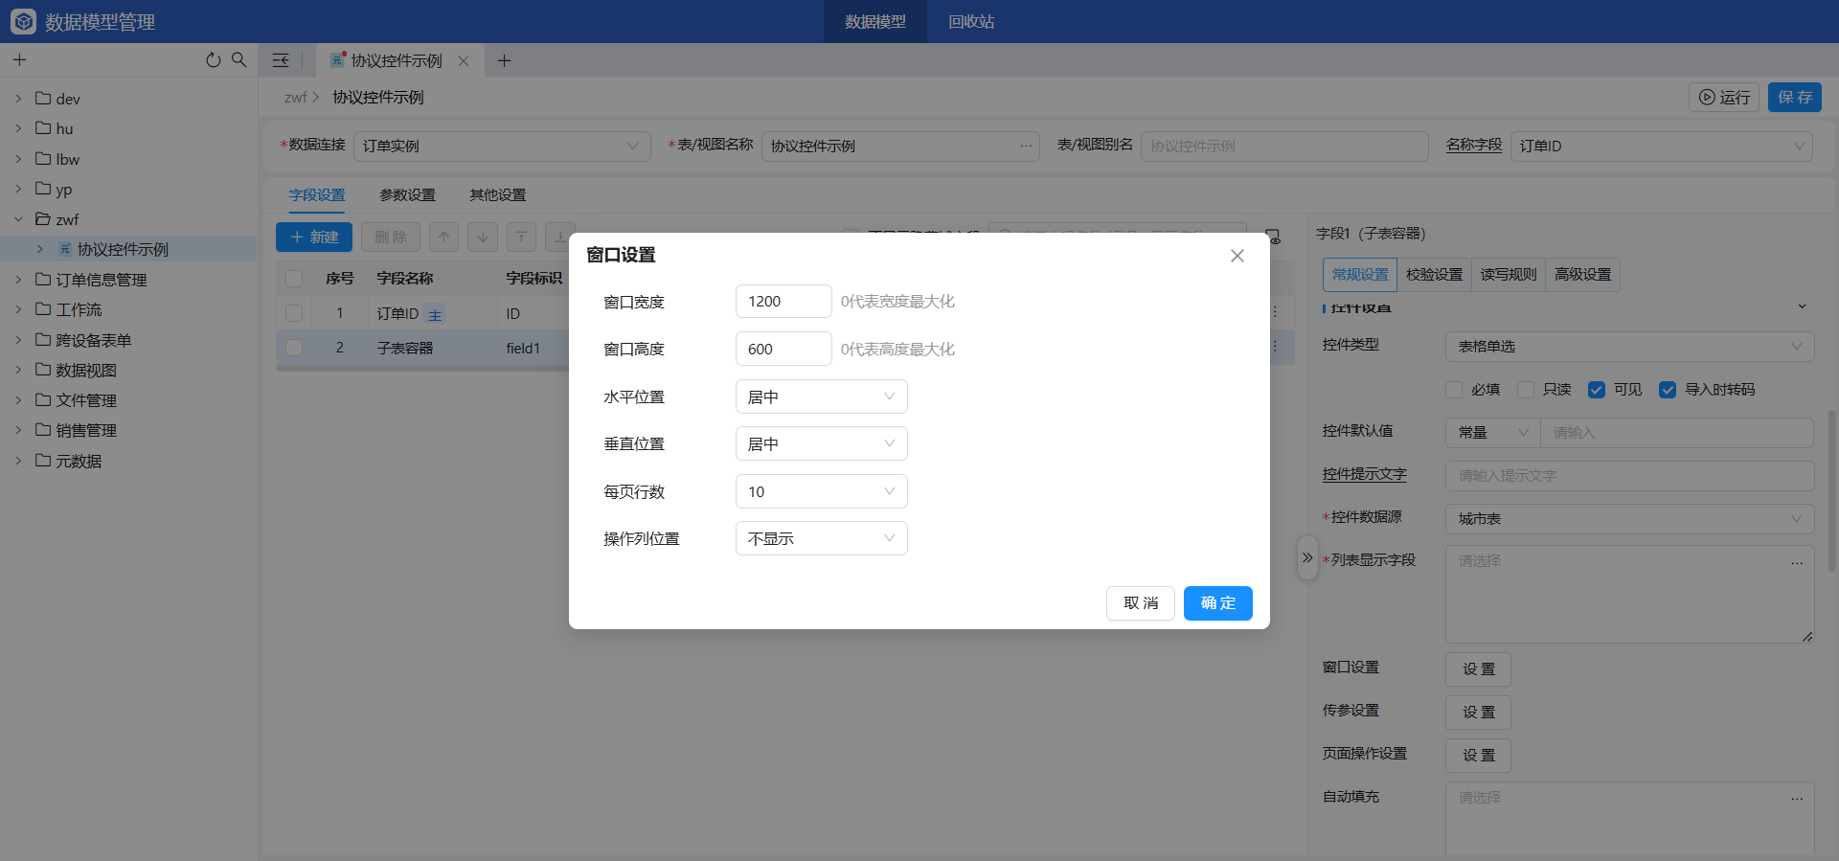
Task: Open the 操作列位置 dropdown
Action: (x=821, y=538)
